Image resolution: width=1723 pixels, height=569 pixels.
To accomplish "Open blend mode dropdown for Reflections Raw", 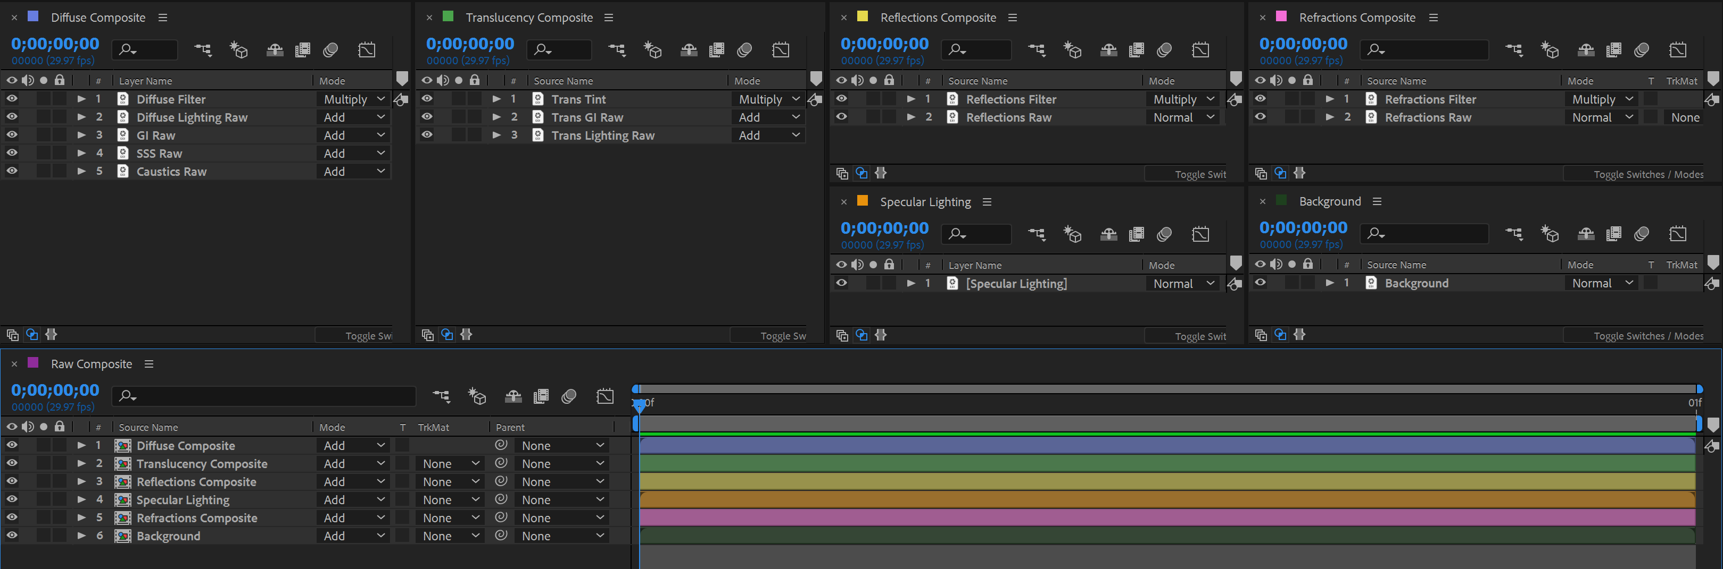I will click(x=1182, y=117).
